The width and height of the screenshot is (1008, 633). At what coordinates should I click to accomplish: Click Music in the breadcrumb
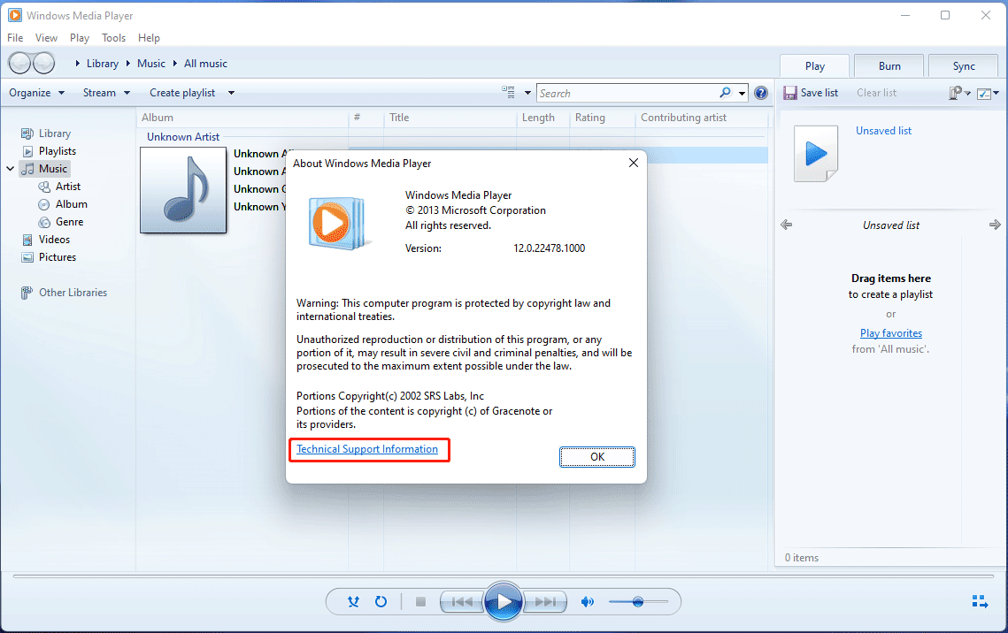tap(151, 64)
